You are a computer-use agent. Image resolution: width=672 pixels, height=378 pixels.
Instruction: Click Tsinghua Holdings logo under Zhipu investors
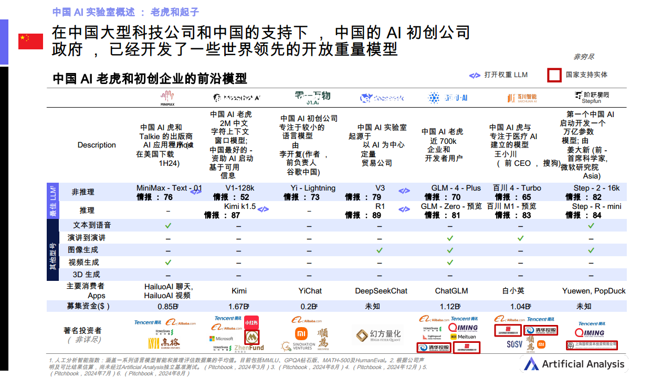pos(434,346)
